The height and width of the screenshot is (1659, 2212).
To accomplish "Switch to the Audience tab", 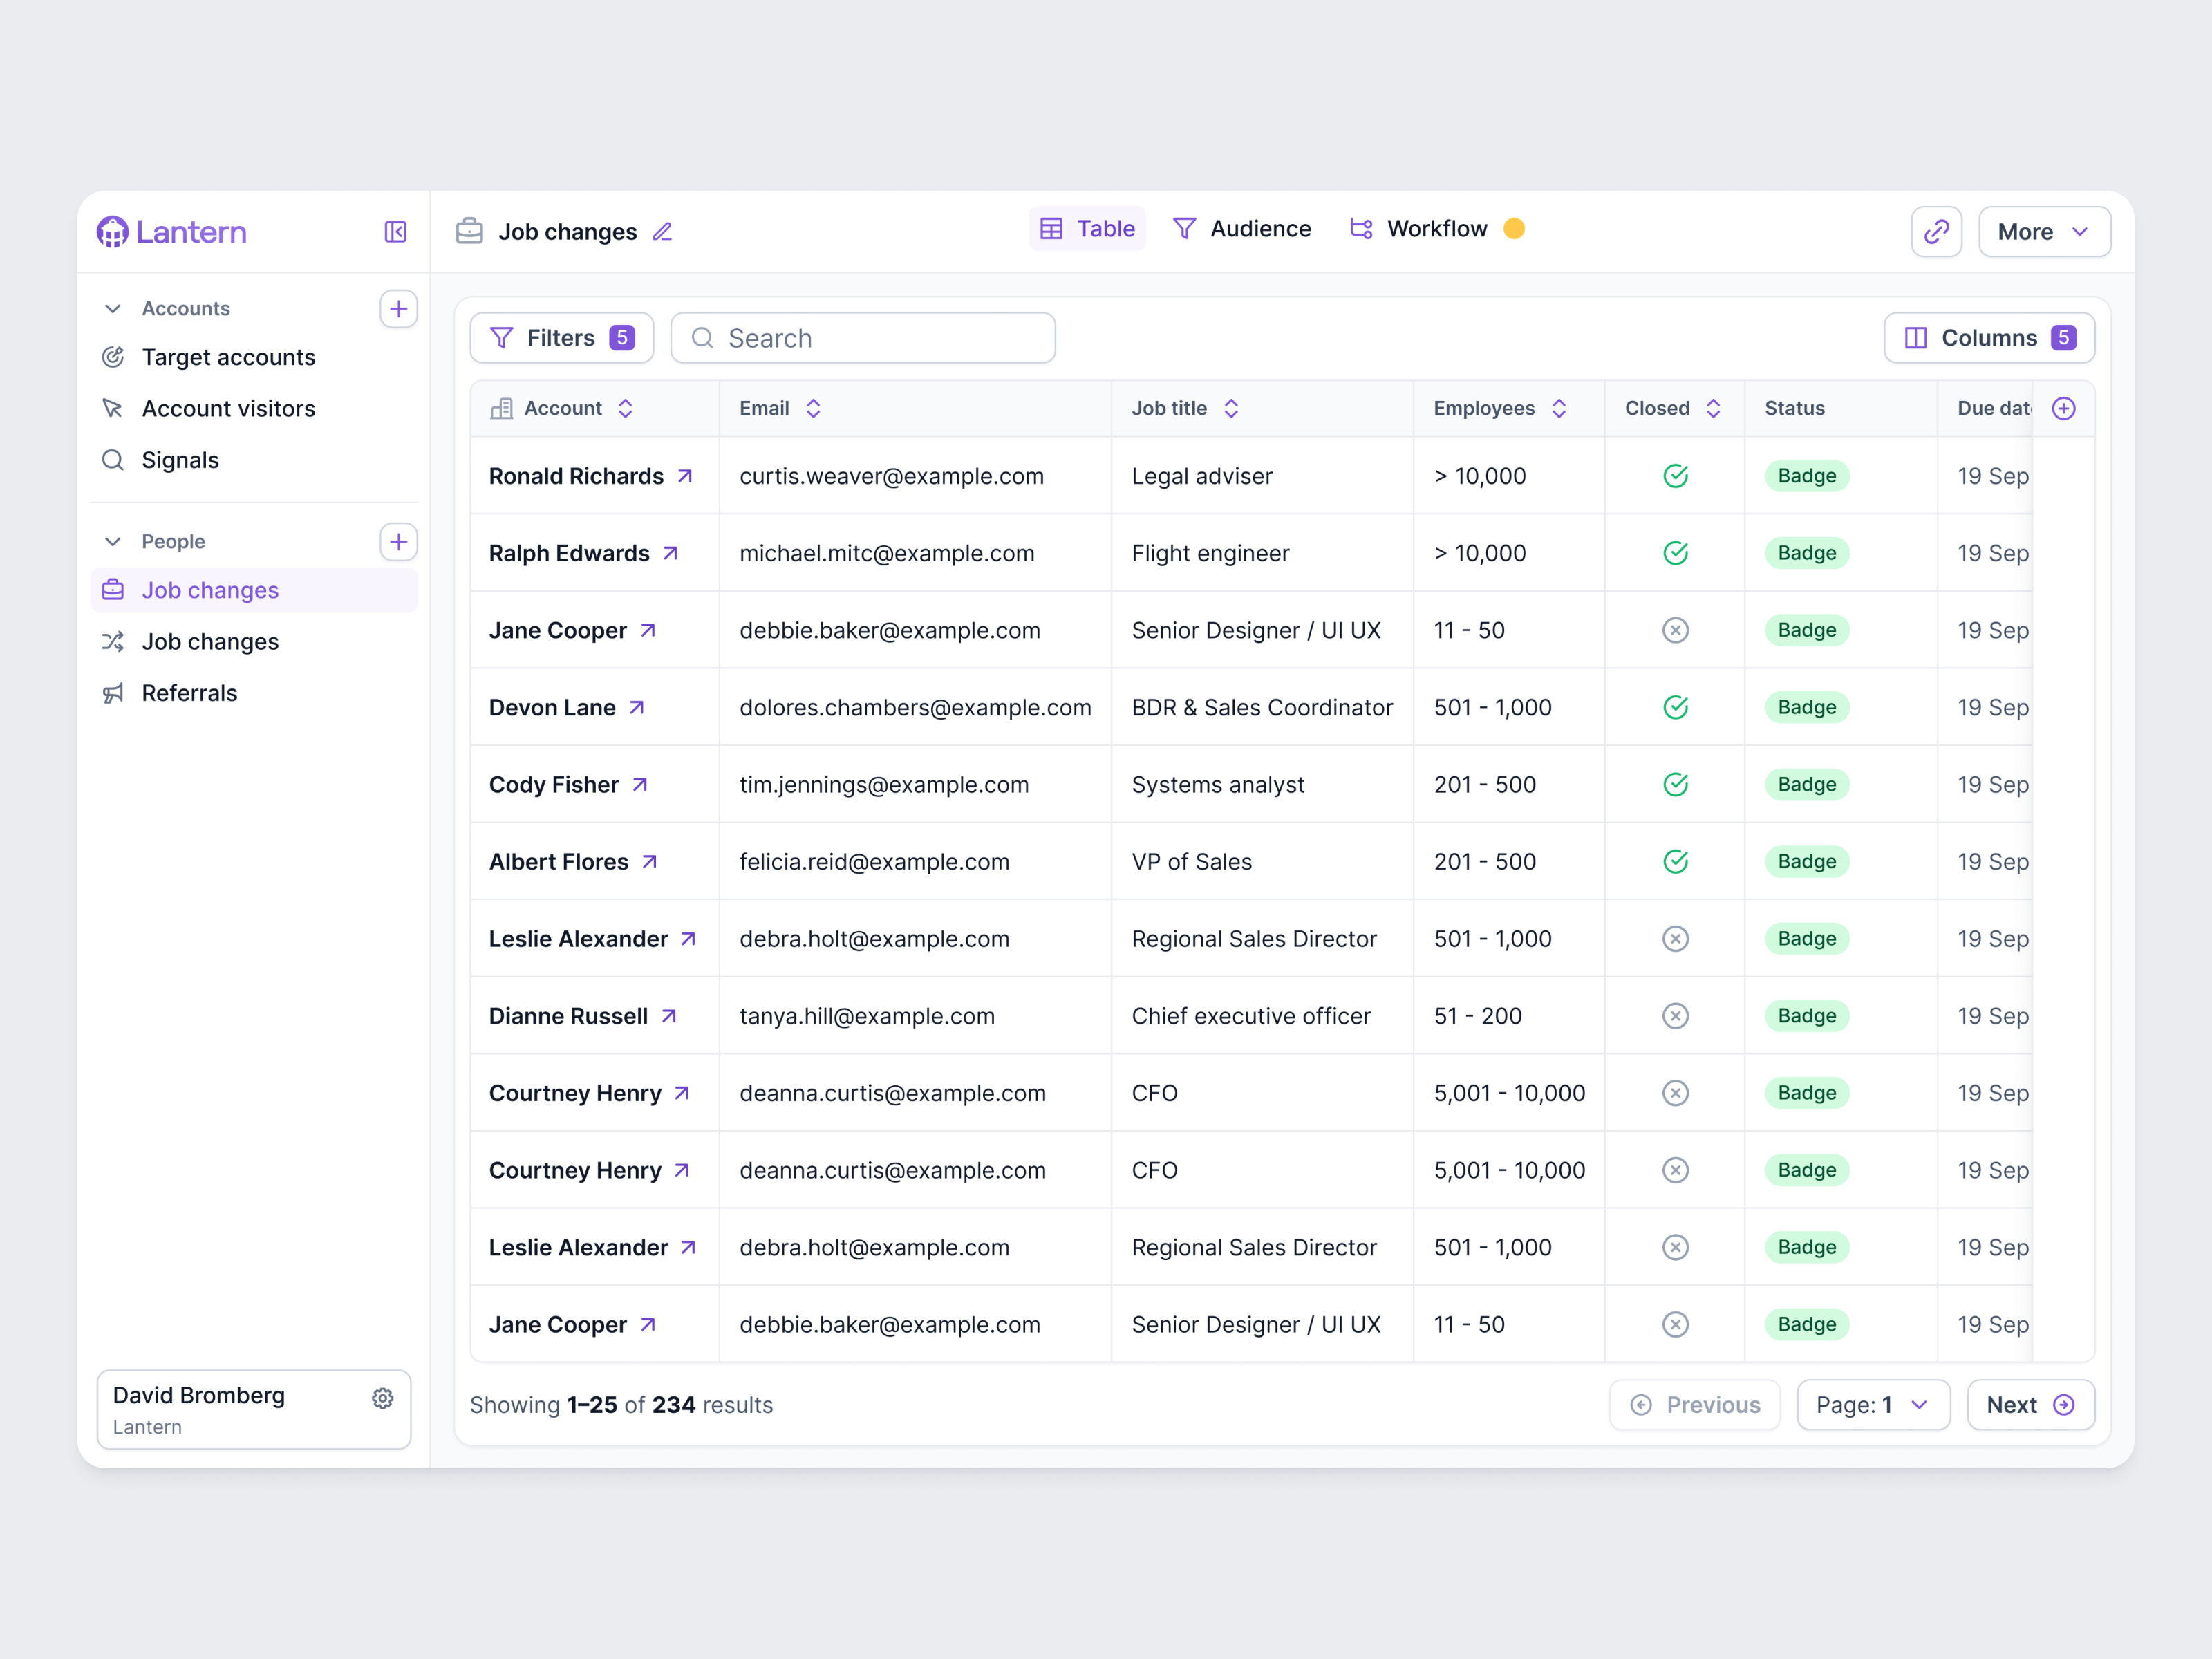I will 1241,229.
